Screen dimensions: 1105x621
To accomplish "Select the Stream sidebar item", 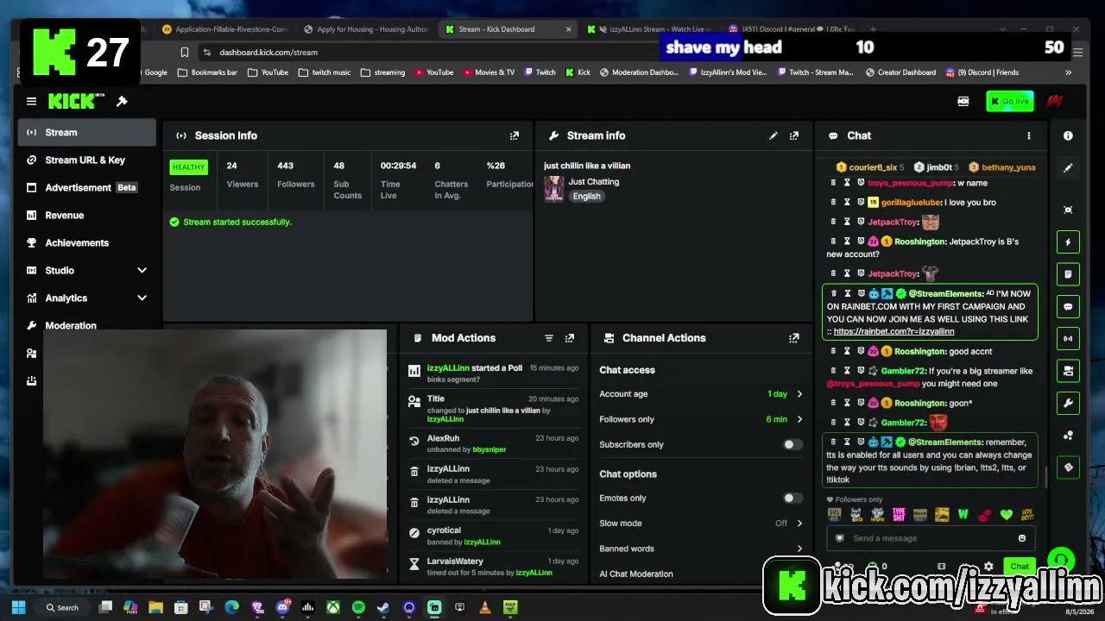I will pos(87,132).
